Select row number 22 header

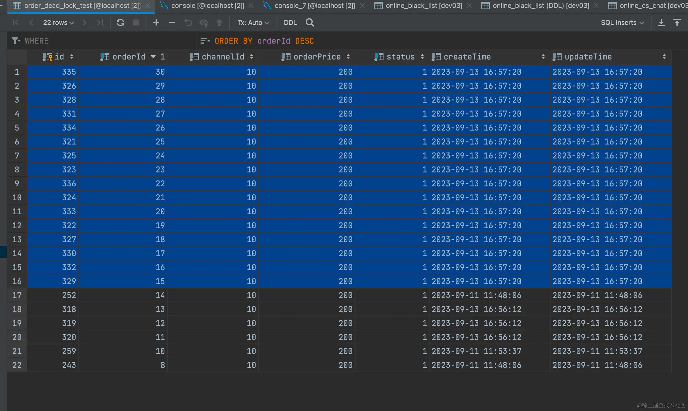pos(17,365)
